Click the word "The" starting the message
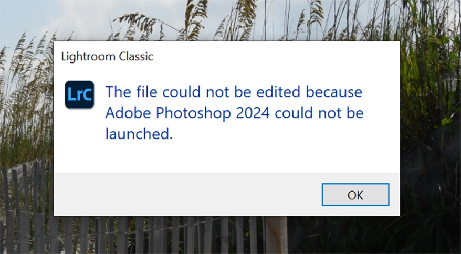This screenshot has height=254, width=461. pos(118,92)
